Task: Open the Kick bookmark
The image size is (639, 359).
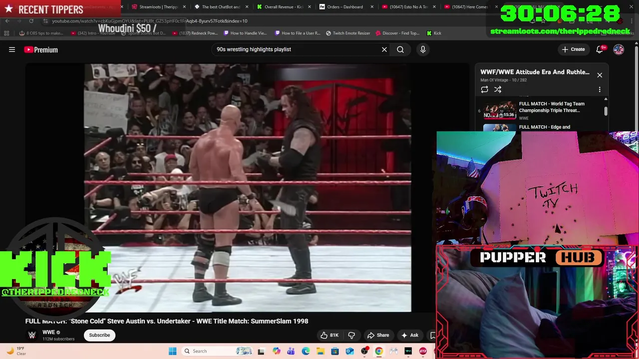Action: point(434,33)
